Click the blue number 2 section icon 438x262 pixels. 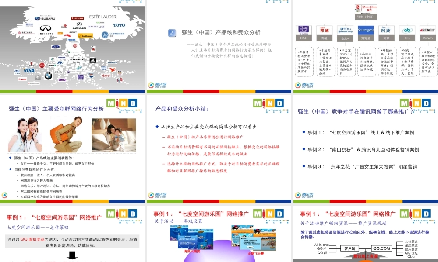pyautogui.click(x=172, y=33)
